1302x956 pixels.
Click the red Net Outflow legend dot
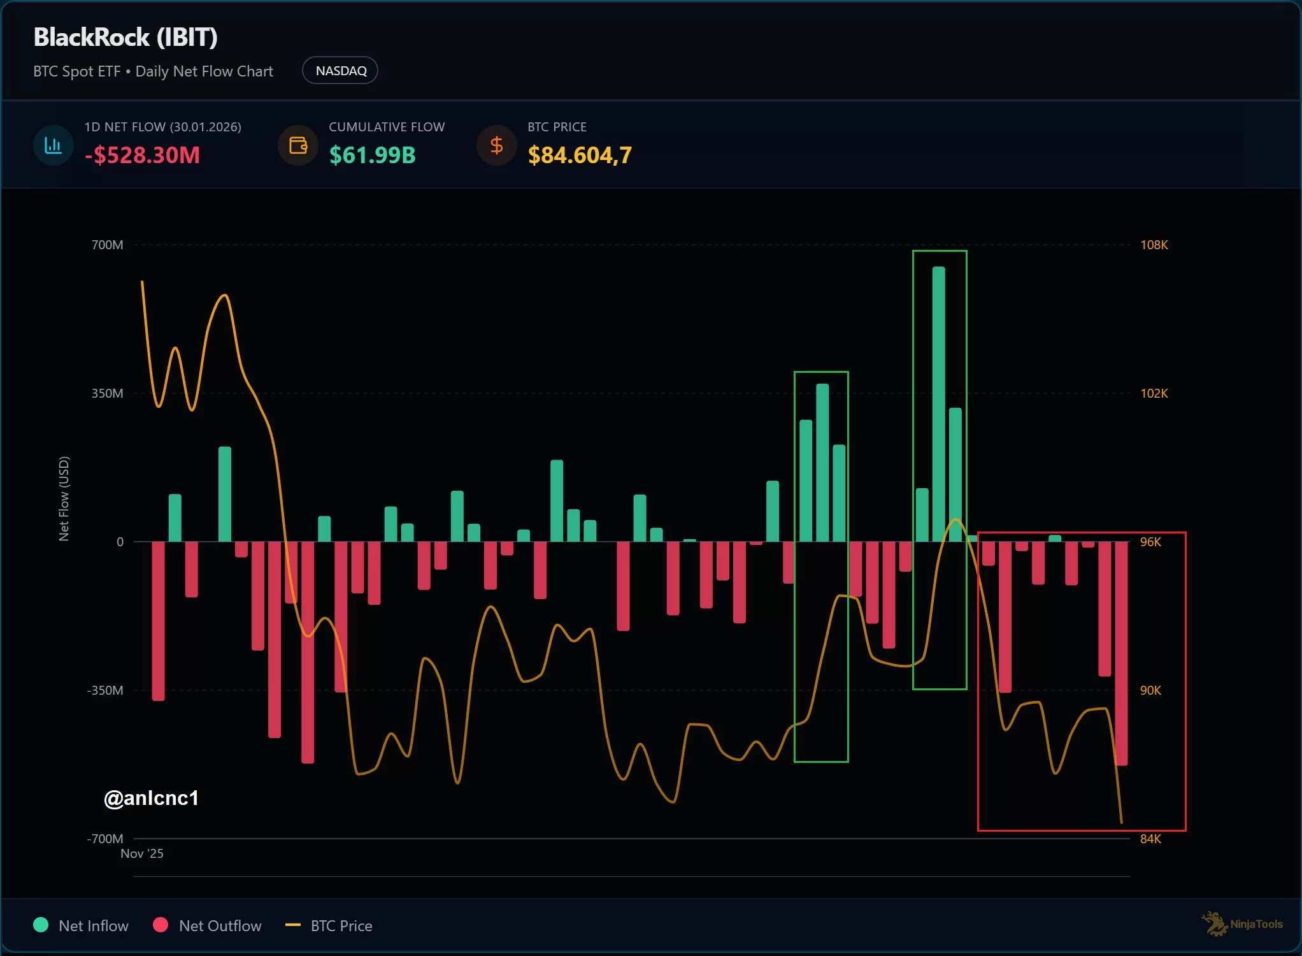[x=161, y=925]
